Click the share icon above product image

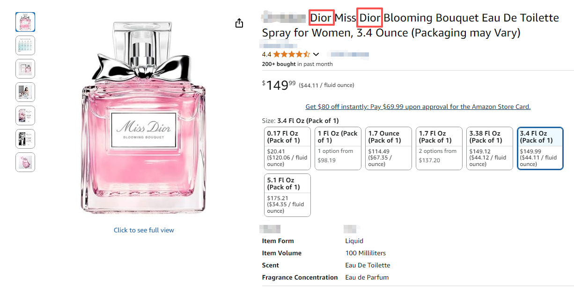click(x=239, y=23)
